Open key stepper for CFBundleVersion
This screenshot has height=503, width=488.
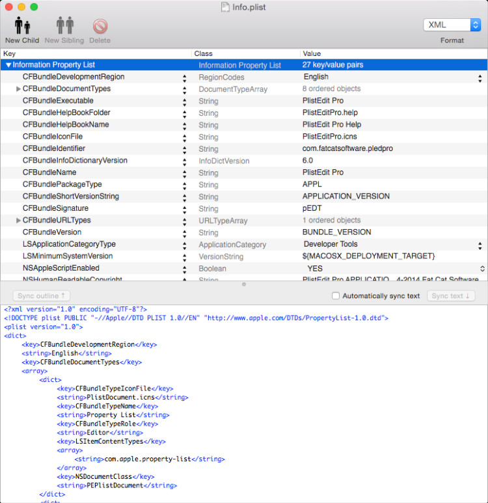185,234
